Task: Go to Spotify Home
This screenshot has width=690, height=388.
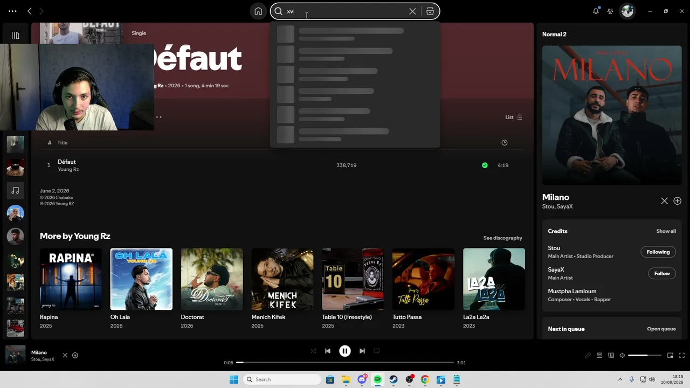Action: point(258,11)
